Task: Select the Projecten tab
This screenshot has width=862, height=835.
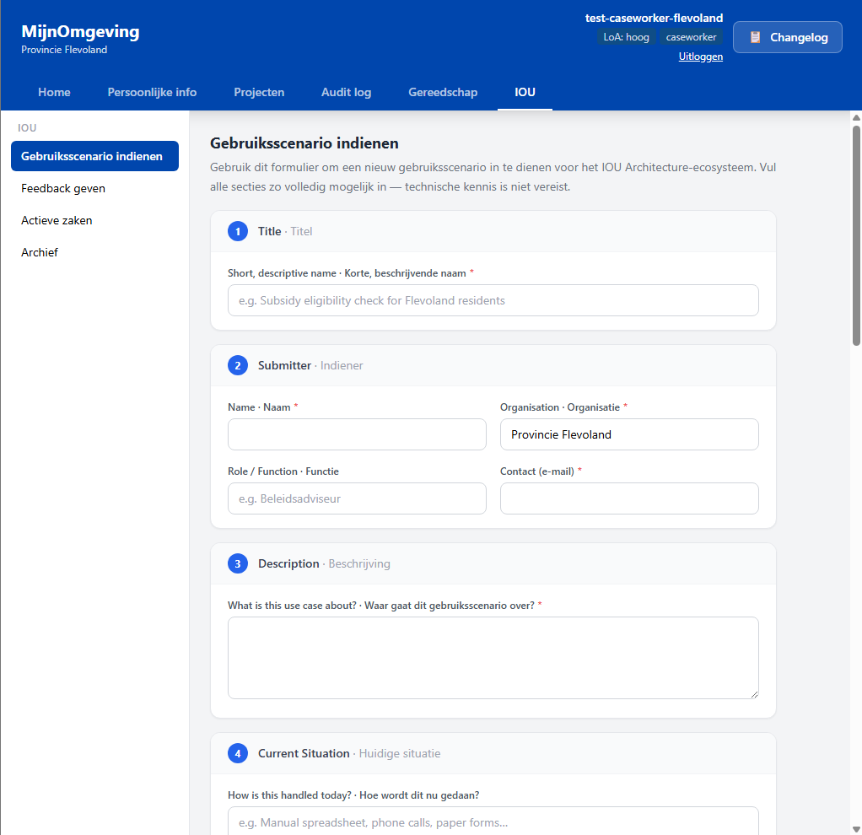Action: coord(259,93)
